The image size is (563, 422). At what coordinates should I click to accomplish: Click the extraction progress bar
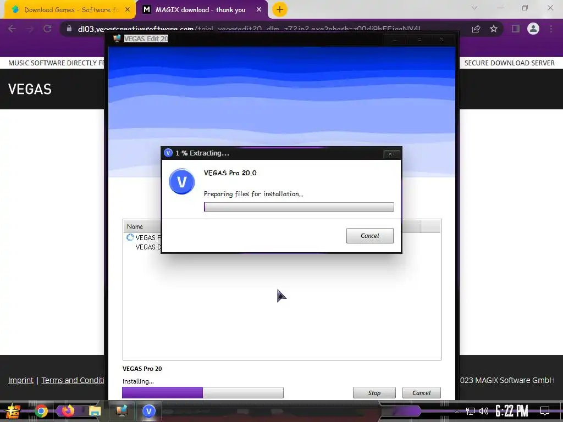(299, 207)
